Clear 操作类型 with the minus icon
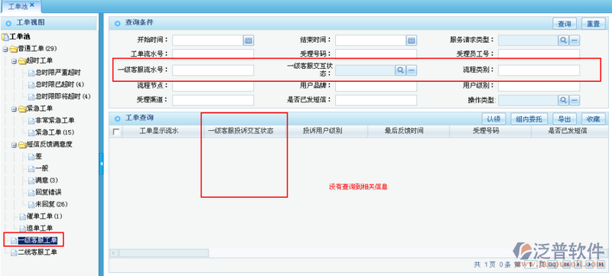Screen dimensions: 612x276 point(575,100)
